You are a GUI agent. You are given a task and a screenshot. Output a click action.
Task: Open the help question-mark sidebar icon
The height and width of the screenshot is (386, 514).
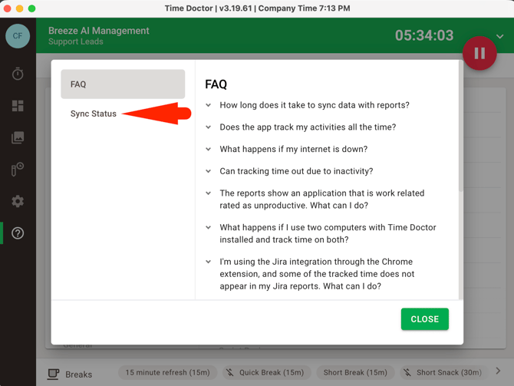18,233
